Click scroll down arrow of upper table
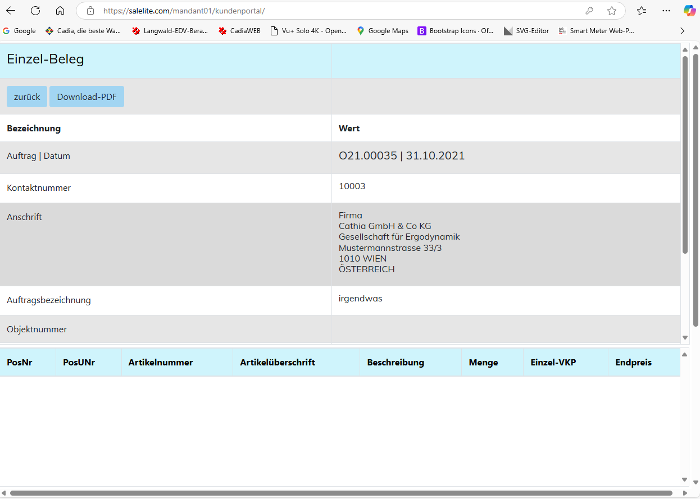Image resolution: width=700 pixels, height=499 pixels. pos(685,337)
